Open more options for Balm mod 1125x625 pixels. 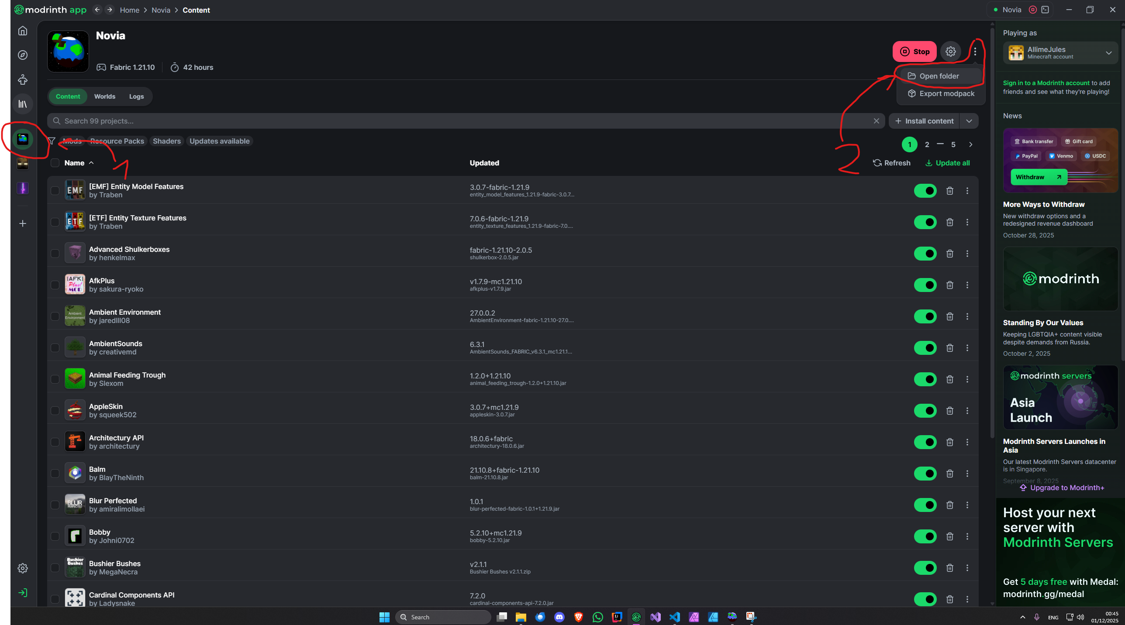(x=967, y=474)
